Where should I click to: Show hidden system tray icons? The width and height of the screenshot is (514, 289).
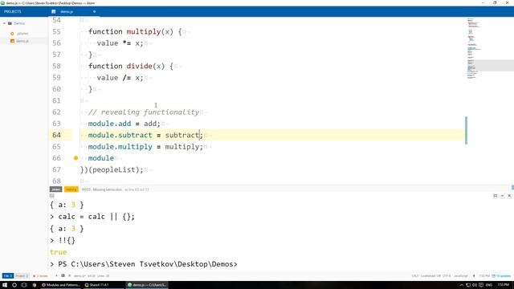(462, 285)
